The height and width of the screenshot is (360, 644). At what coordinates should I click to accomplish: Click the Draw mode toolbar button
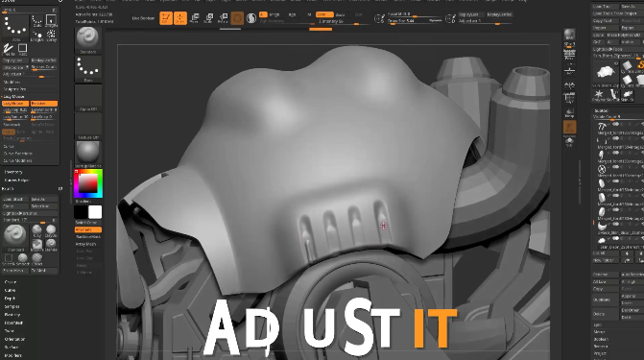tap(180, 18)
